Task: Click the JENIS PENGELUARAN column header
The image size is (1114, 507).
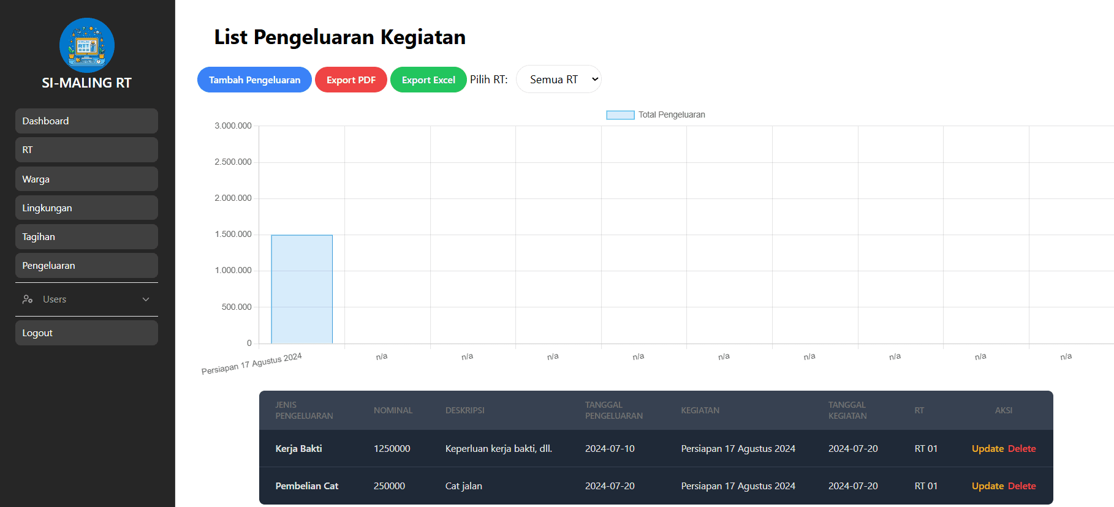Action: point(304,410)
